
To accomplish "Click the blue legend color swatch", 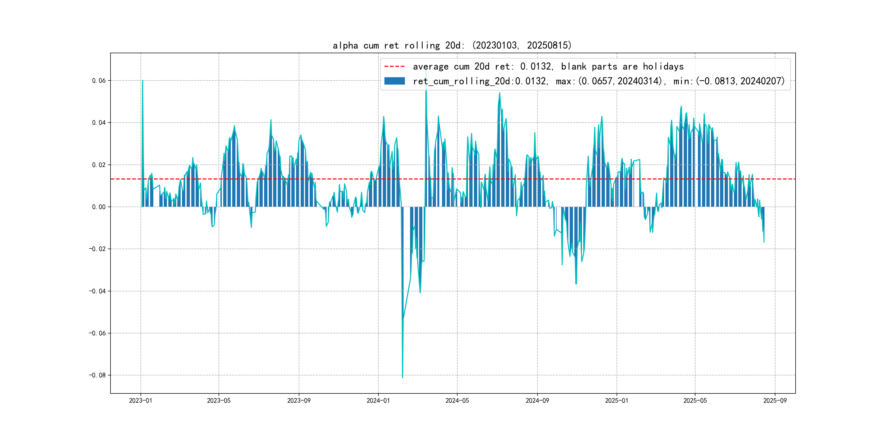I will tap(394, 81).
